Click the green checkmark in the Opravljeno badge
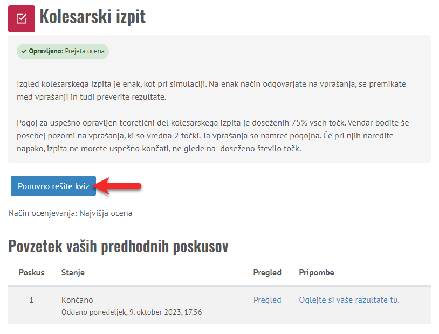 (x=24, y=52)
